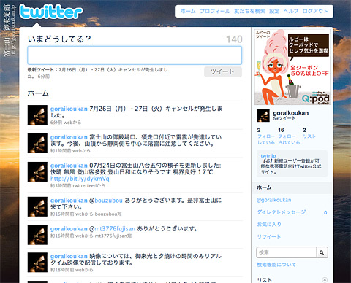Open 友だちを検索 in top navigation
Image resolution: width=351 pixels, height=283 pixels.
249,11
